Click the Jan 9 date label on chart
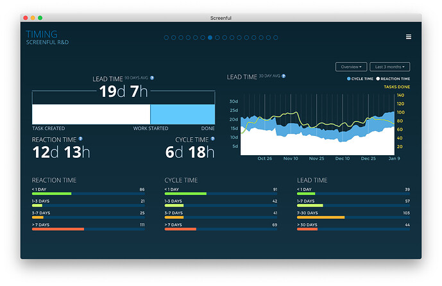The image size is (442, 286). coord(394,158)
